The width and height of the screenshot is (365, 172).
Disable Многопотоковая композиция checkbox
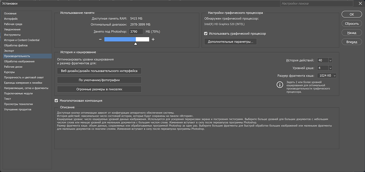click(56, 101)
